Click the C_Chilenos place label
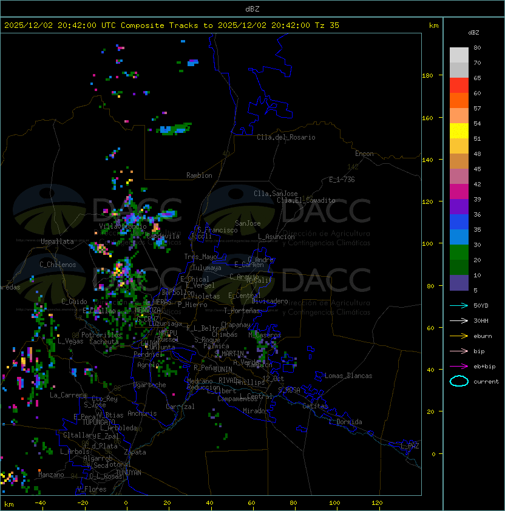 (58, 265)
